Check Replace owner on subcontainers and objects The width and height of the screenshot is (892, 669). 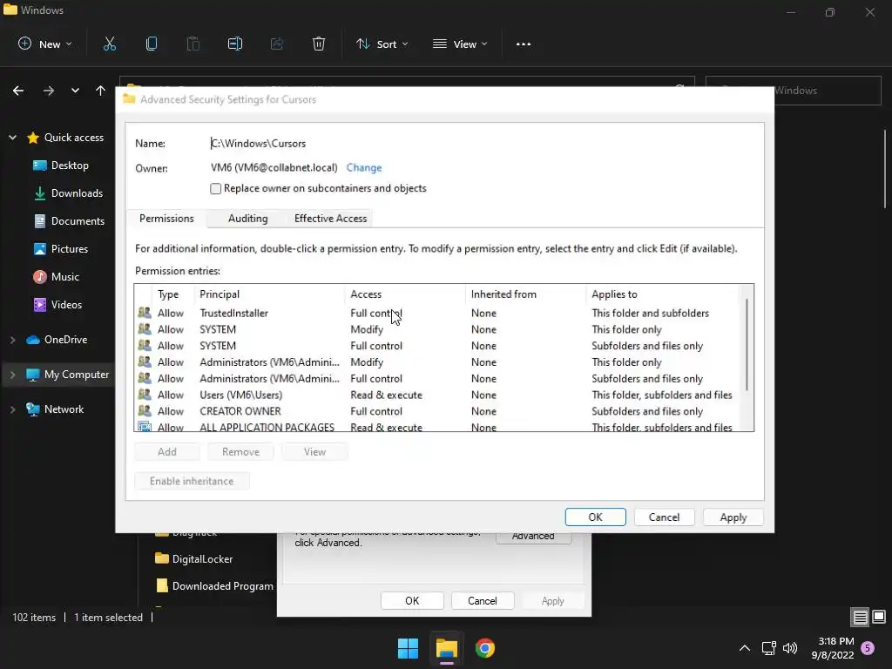[216, 188]
